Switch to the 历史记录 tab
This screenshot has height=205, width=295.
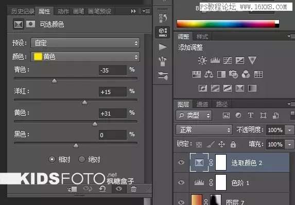click(x=23, y=11)
